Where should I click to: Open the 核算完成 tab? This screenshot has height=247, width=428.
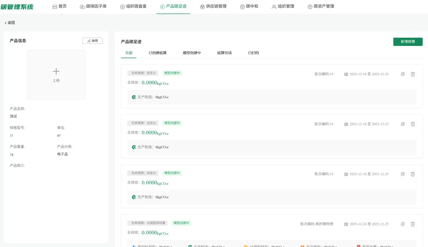(224, 53)
